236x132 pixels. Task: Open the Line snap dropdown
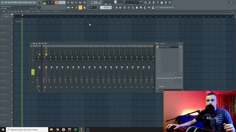pos(93,7)
